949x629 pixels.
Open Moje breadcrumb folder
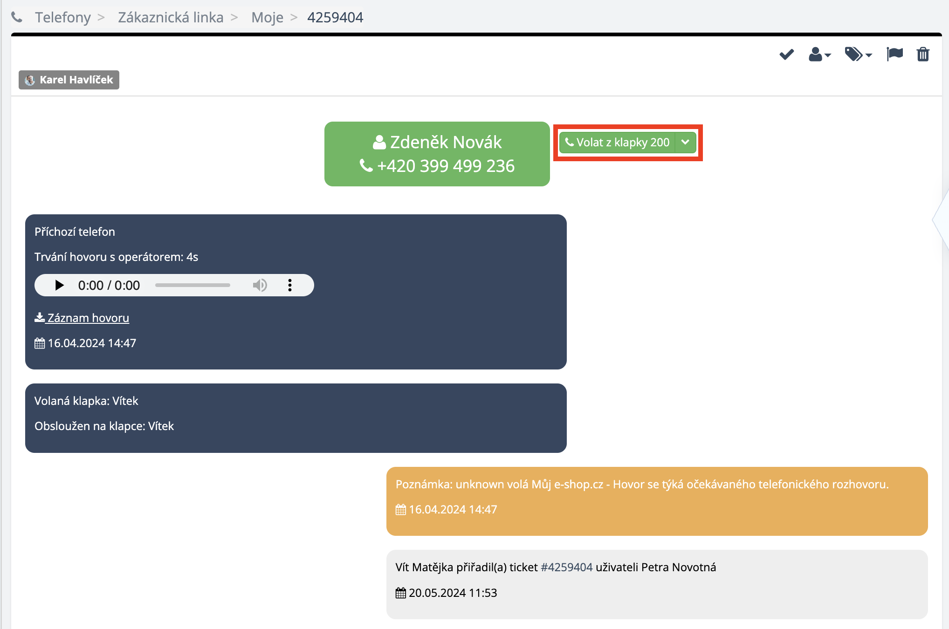(267, 18)
